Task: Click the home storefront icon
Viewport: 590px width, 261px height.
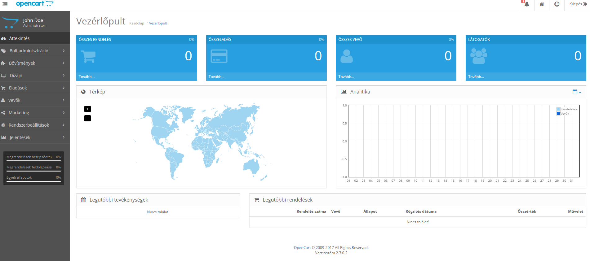Action: tap(542, 4)
